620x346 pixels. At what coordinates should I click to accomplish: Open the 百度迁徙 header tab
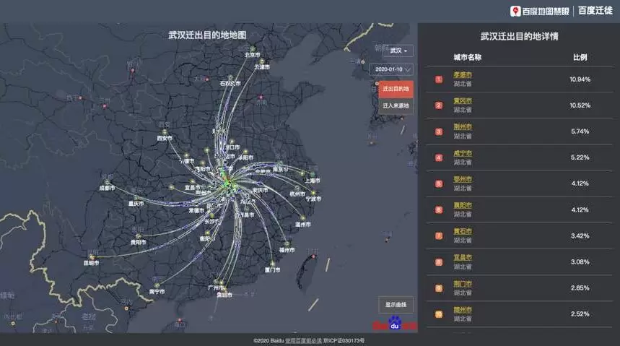(595, 11)
